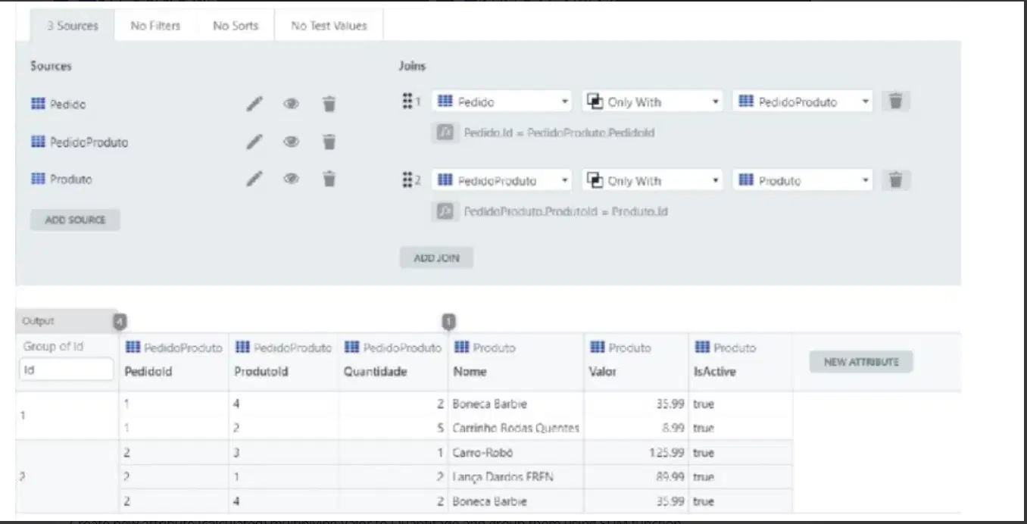Click the PedidoProduto entity icon in Sources

point(38,142)
